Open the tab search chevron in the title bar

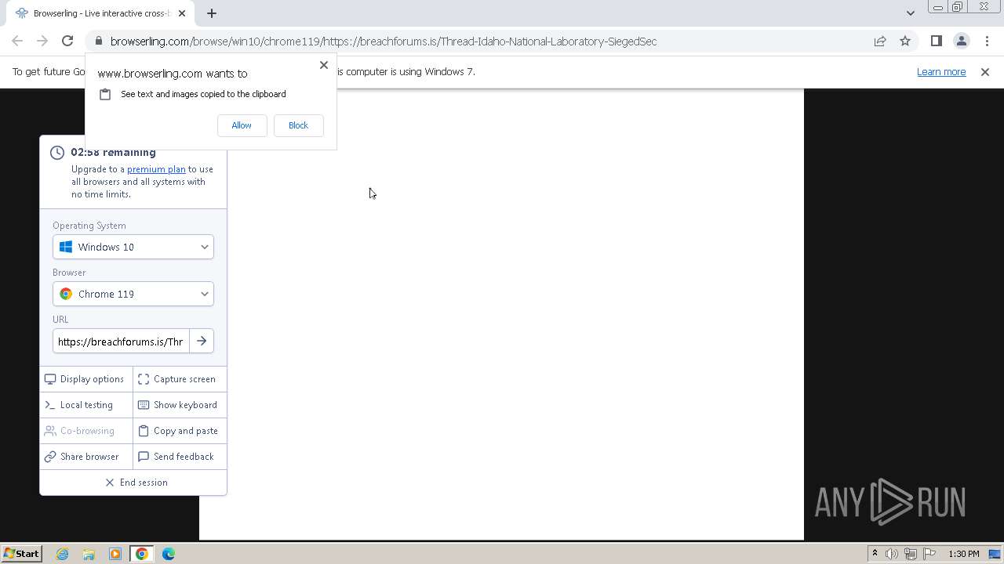(x=910, y=13)
